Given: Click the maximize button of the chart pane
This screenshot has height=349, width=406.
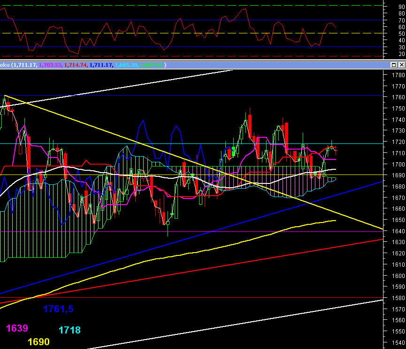Looking at the screenshot, I should (x=394, y=65).
